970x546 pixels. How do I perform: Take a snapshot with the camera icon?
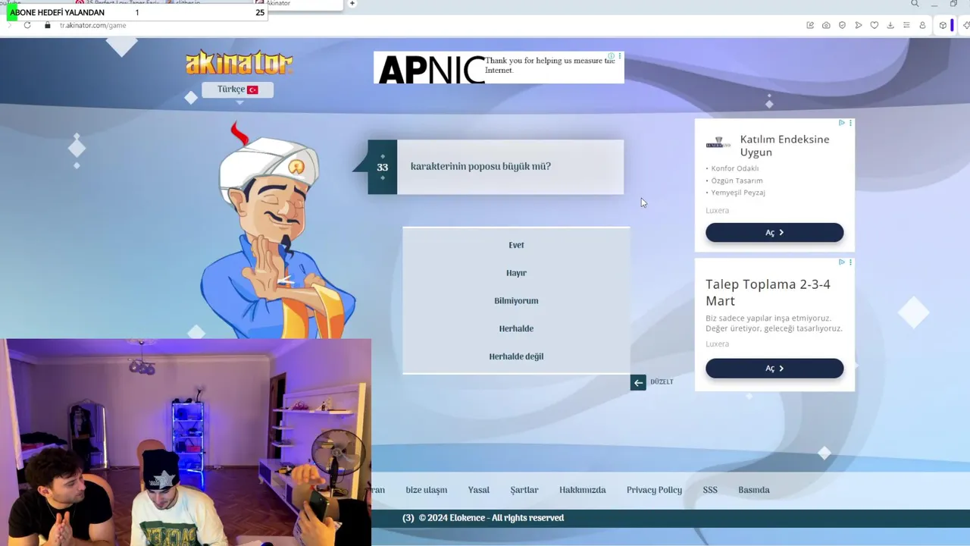click(826, 25)
